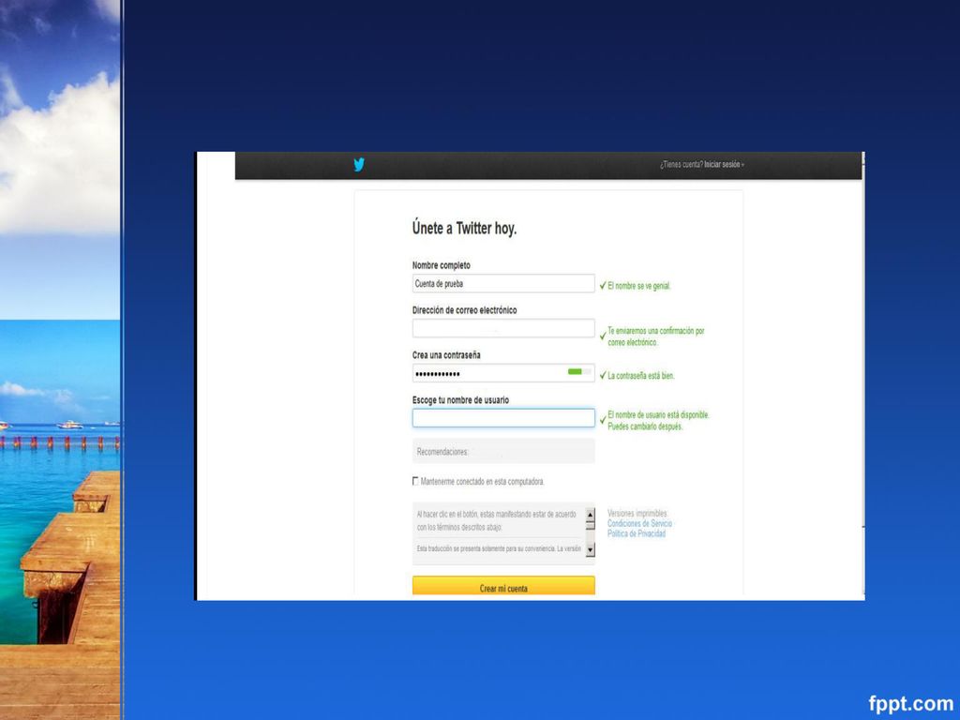
Task: Open the Condiciones de Servicio link
Action: pyautogui.click(x=639, y=523)
